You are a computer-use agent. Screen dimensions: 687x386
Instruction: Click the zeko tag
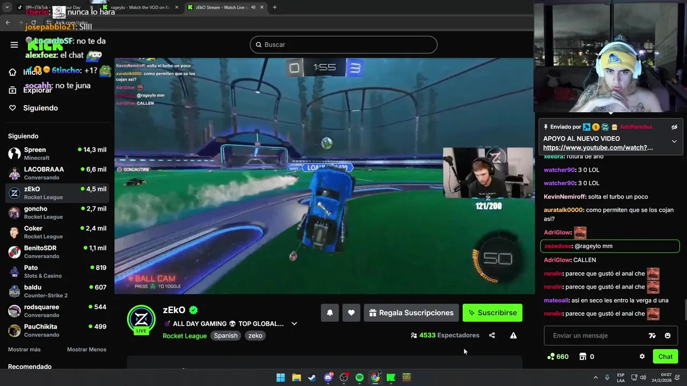tap(255, 336)
